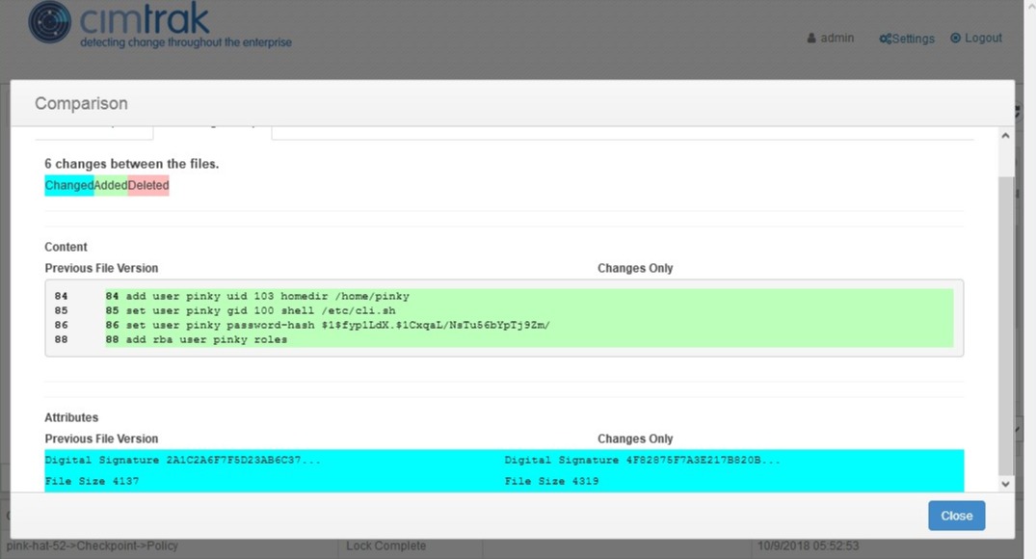Click the Settings link text
The image size is (1036, 559).
point(913,39)
